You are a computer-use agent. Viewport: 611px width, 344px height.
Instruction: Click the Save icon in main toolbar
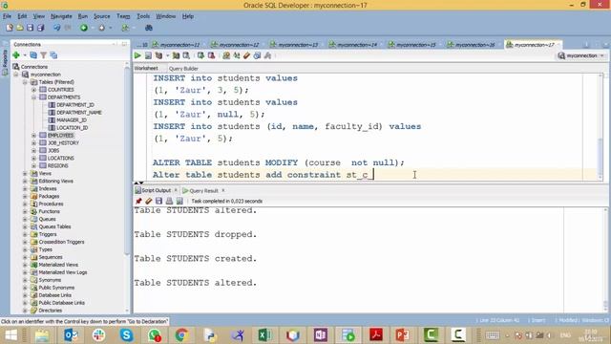(30, 28)
